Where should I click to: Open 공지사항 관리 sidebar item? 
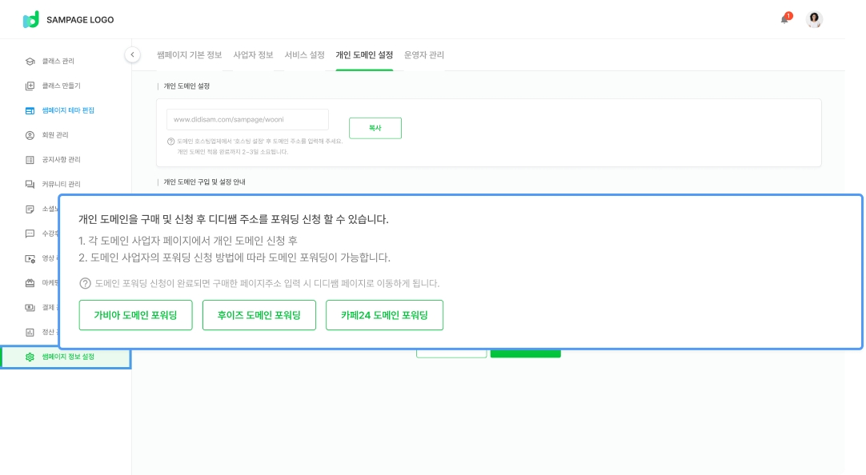point(61,160)
